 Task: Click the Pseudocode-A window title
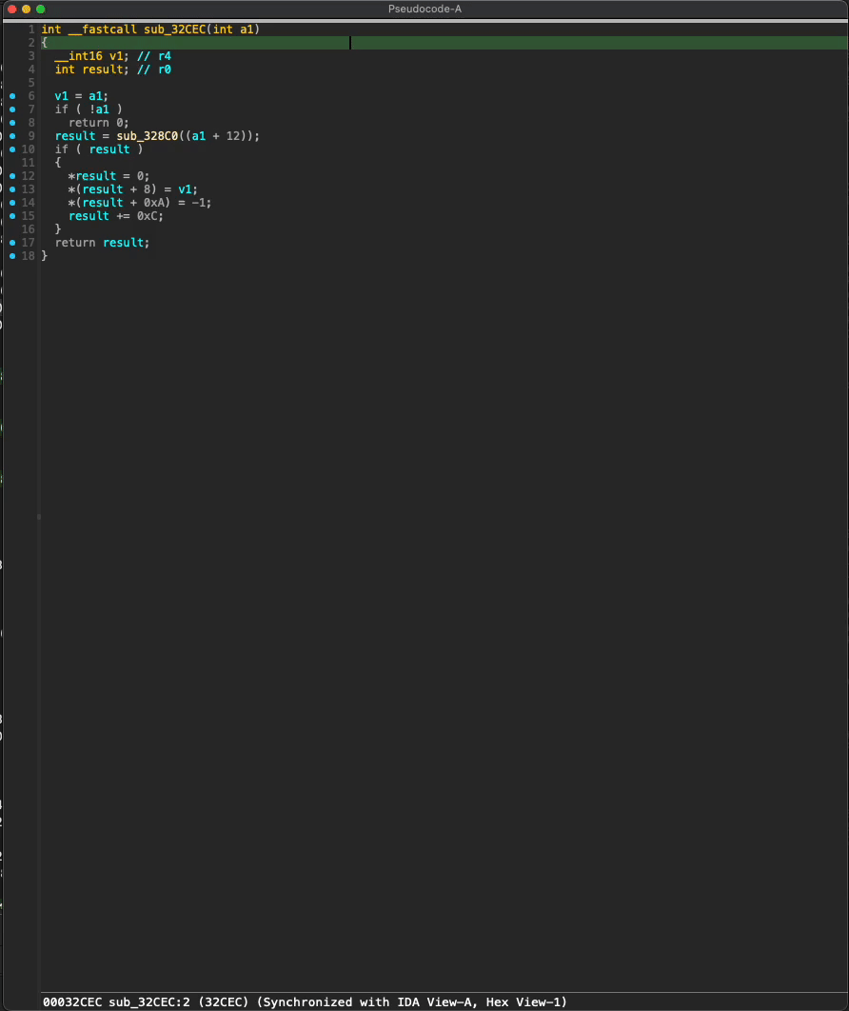424,9
